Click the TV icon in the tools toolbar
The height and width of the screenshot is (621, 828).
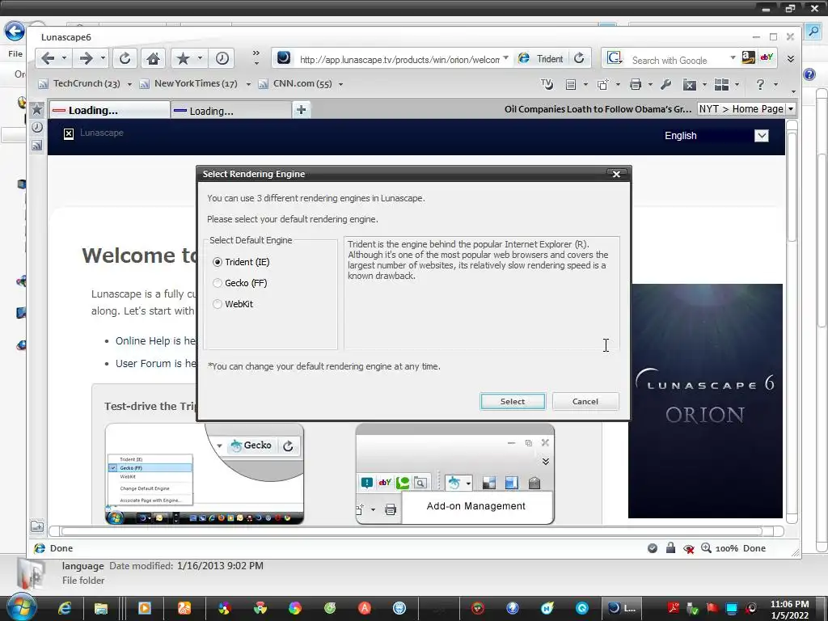pos(547,84)
